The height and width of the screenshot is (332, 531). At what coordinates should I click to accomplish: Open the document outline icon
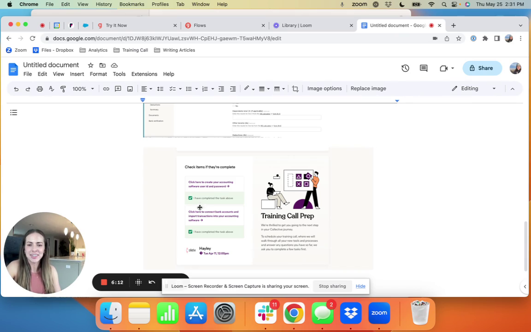coord(13,113)
